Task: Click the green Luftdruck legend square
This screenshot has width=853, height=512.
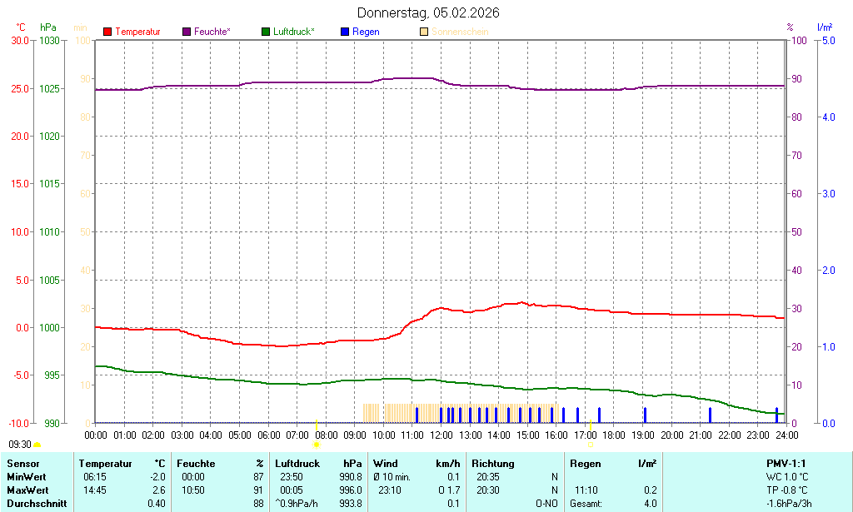Action: tap(266, 32)
